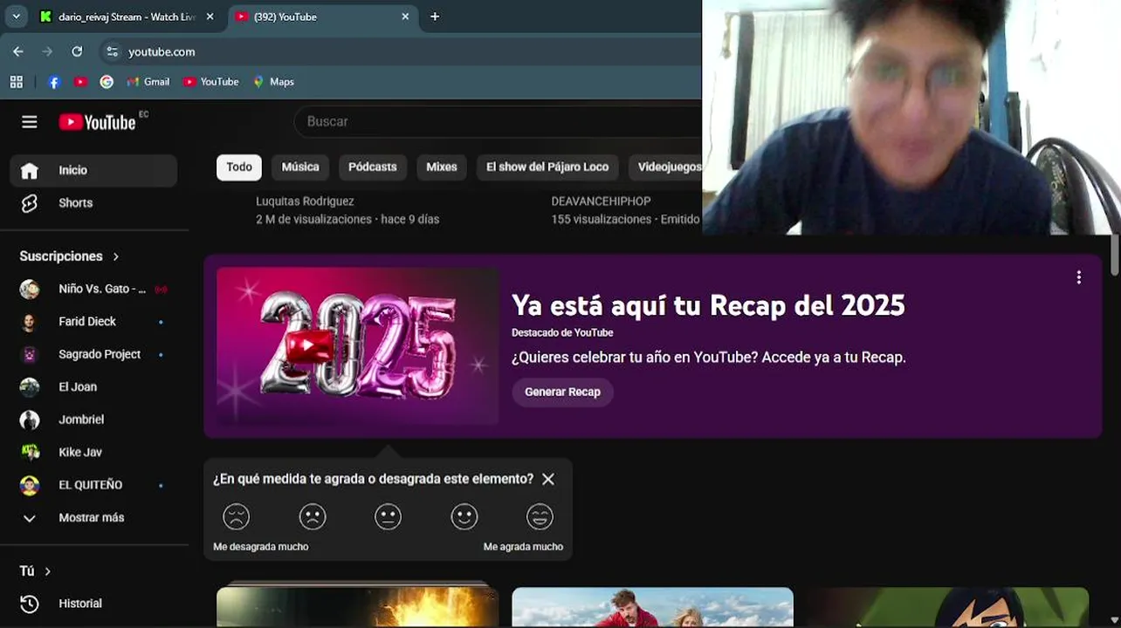Image resolution: width=1121 pixels, height=628 pixels.
Task: Open the YouTube hamburger guide menu
Action: click(x=30, y=122)
